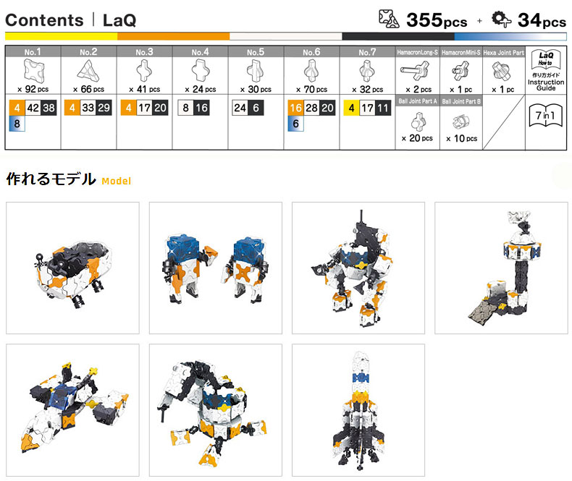Click the Contents LaQ heading

[x=71, y=20]
